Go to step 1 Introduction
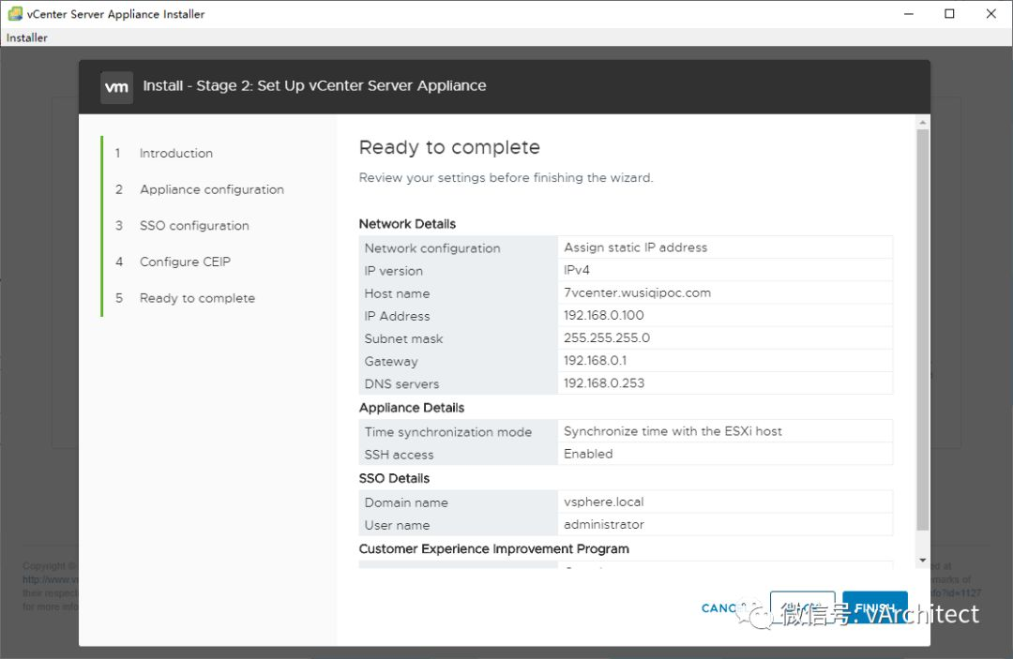 [x=175, y=153]
